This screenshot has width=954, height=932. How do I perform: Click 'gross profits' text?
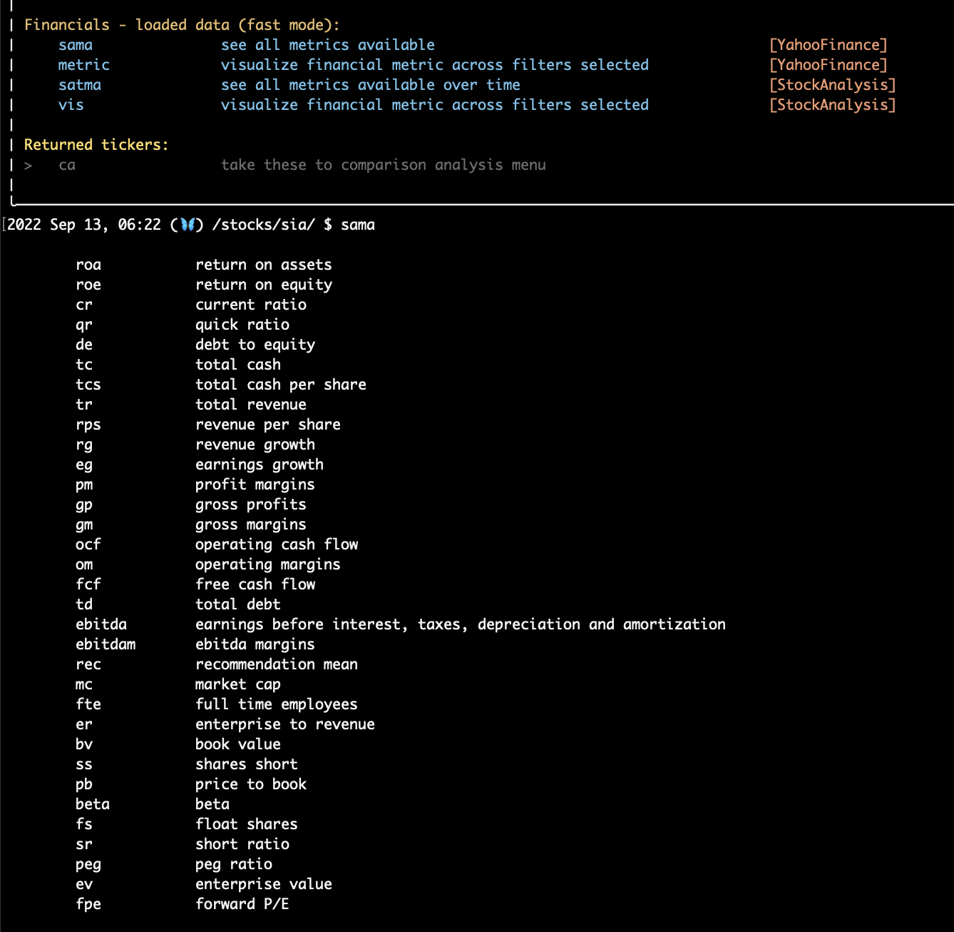tap(251, 505)
